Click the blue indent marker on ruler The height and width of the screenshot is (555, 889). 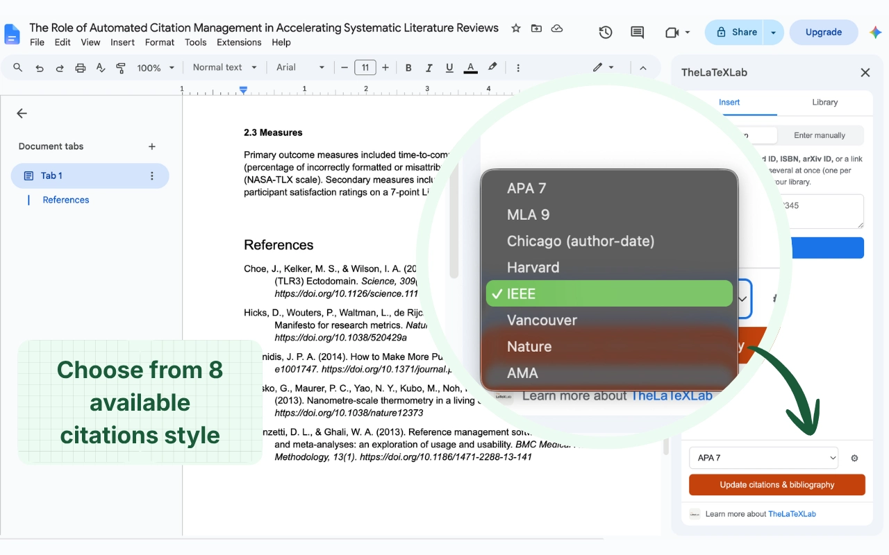[x=243, y=89]
